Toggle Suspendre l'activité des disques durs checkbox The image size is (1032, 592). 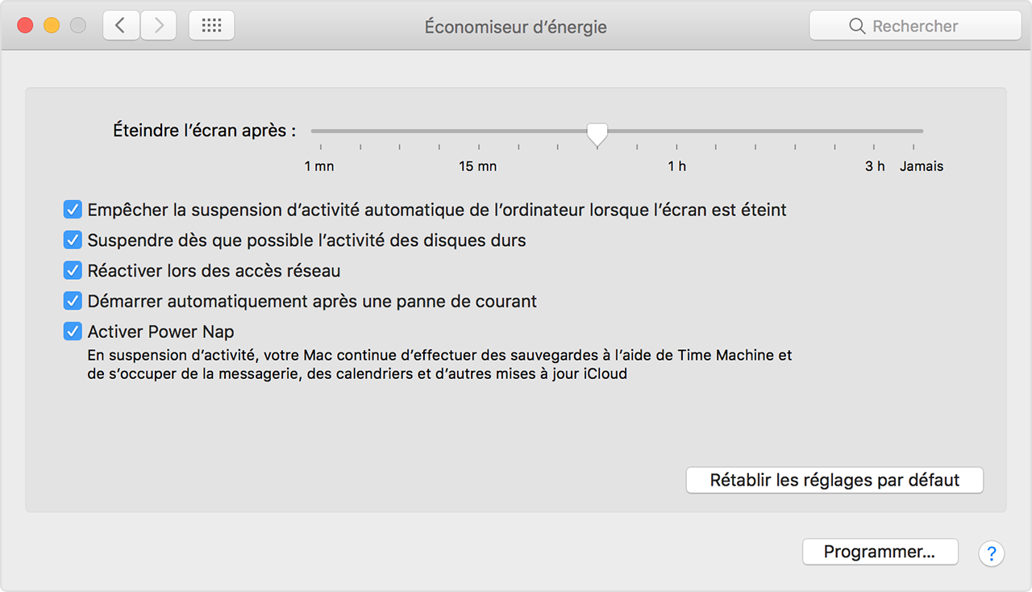pyautogui.click(x=73, y=240)
